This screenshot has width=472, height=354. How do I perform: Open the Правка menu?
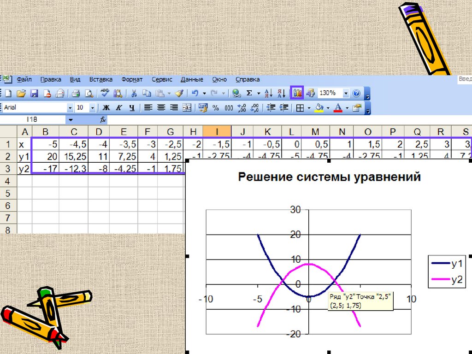click(x=51, y=79)
